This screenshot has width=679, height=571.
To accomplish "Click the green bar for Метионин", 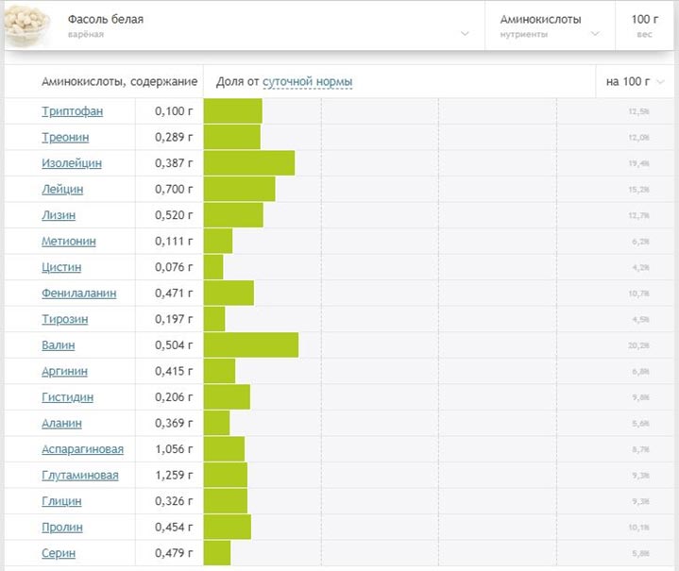I will [218, 241].
